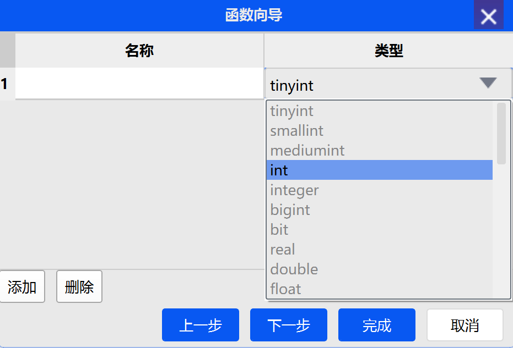
Task: Click the 添加 button
Action: click(x=22, y=286)
